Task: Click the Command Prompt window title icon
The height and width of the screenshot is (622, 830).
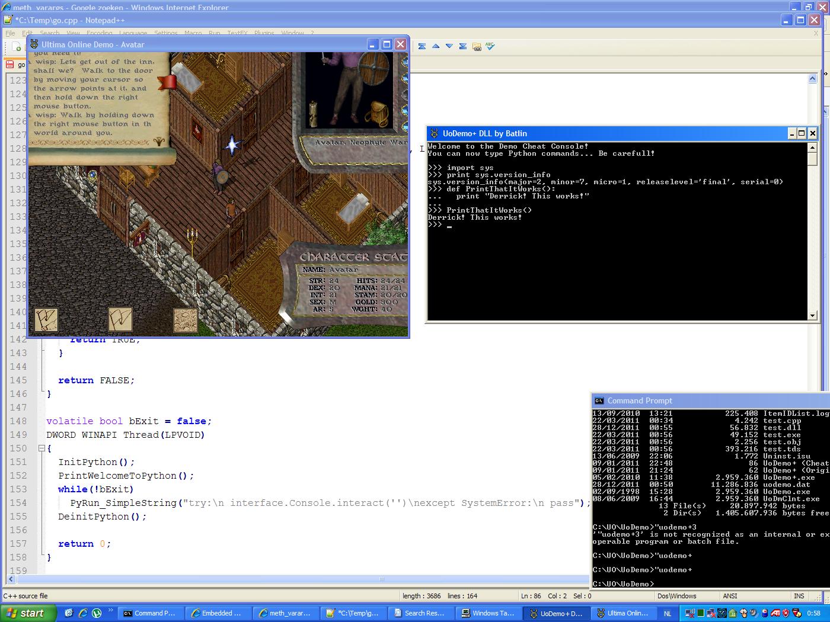Action: [599, 400]
